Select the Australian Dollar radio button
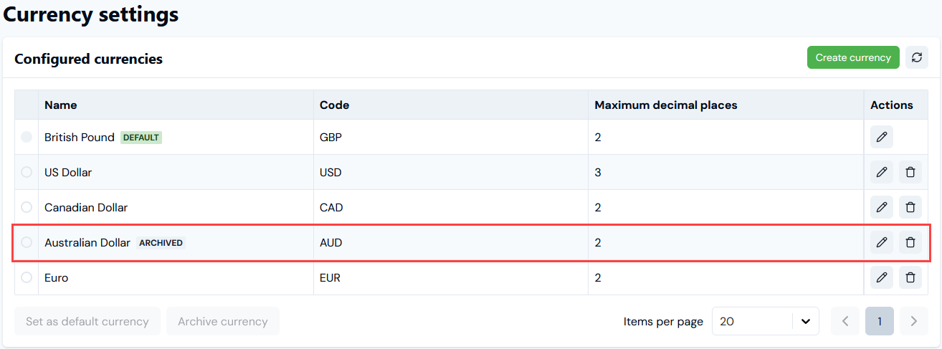This screenshot has height=349, width=942. pyautogui.click(x=27, y=242)
